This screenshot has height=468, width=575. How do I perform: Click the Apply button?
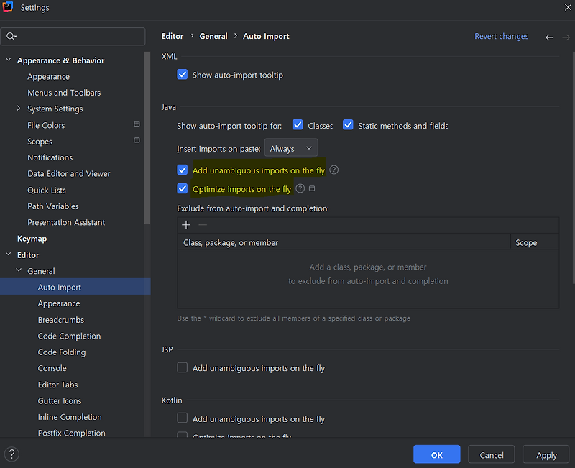coord(546,454)
